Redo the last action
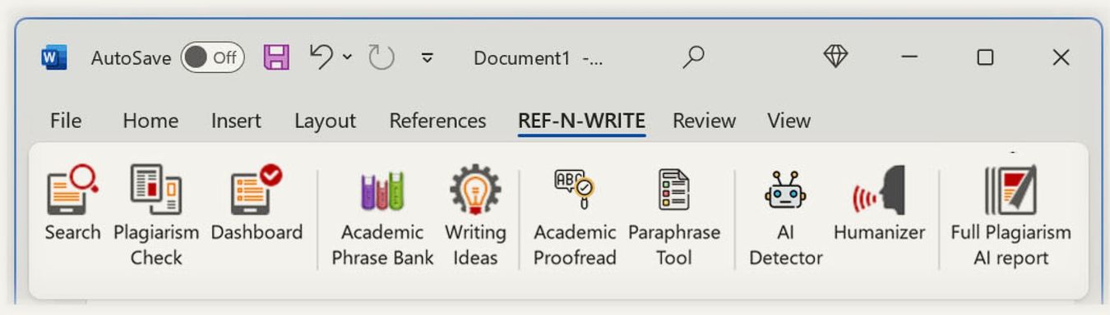Viewport: 1110px width, 315px height. (x=382, y=57)
